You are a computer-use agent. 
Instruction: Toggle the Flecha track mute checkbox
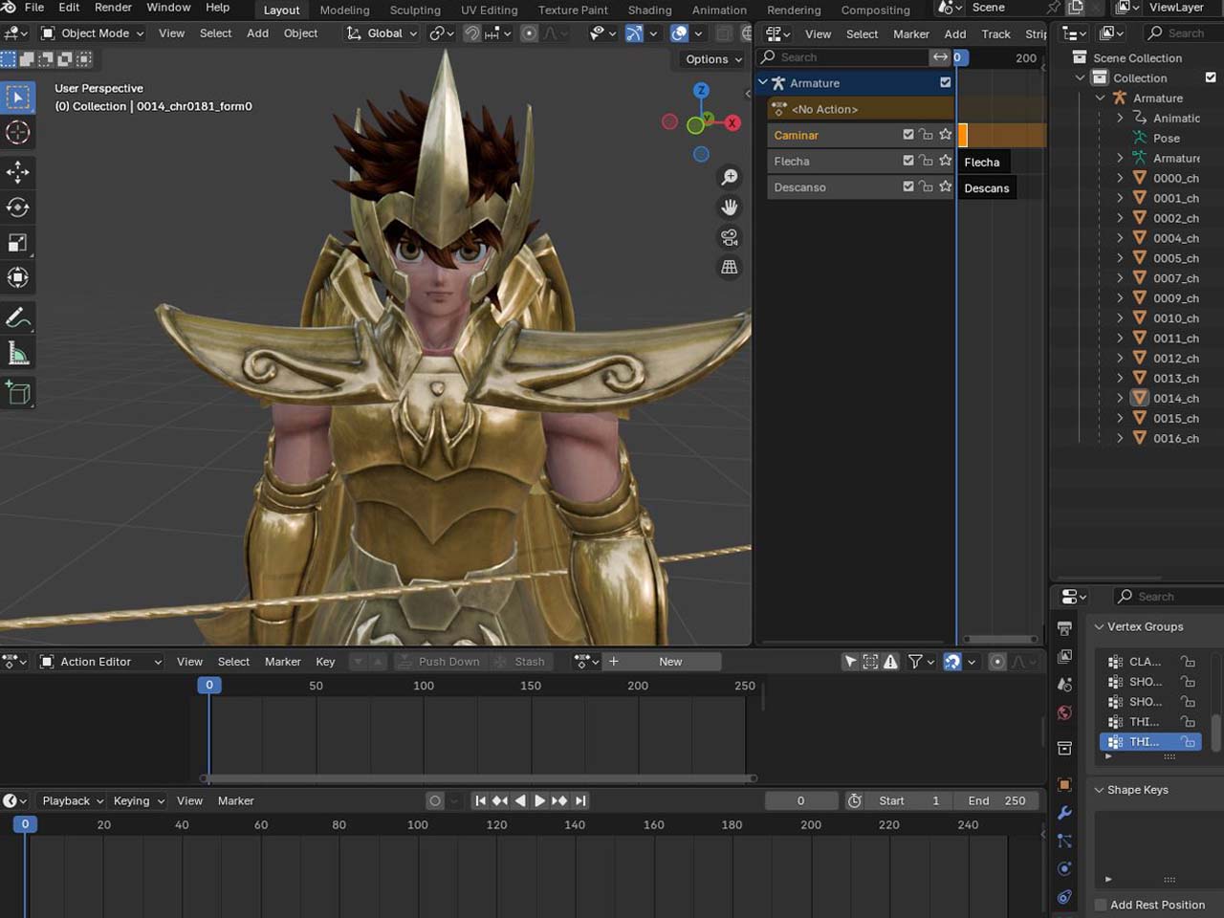[908, 161]
